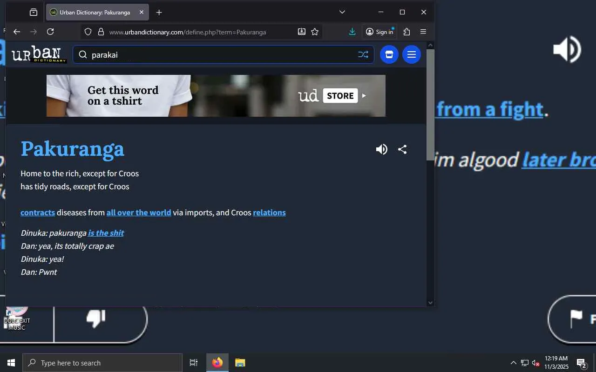Focus the search field containing parakai
Viewport: 596px width, 372px height.
223,54
